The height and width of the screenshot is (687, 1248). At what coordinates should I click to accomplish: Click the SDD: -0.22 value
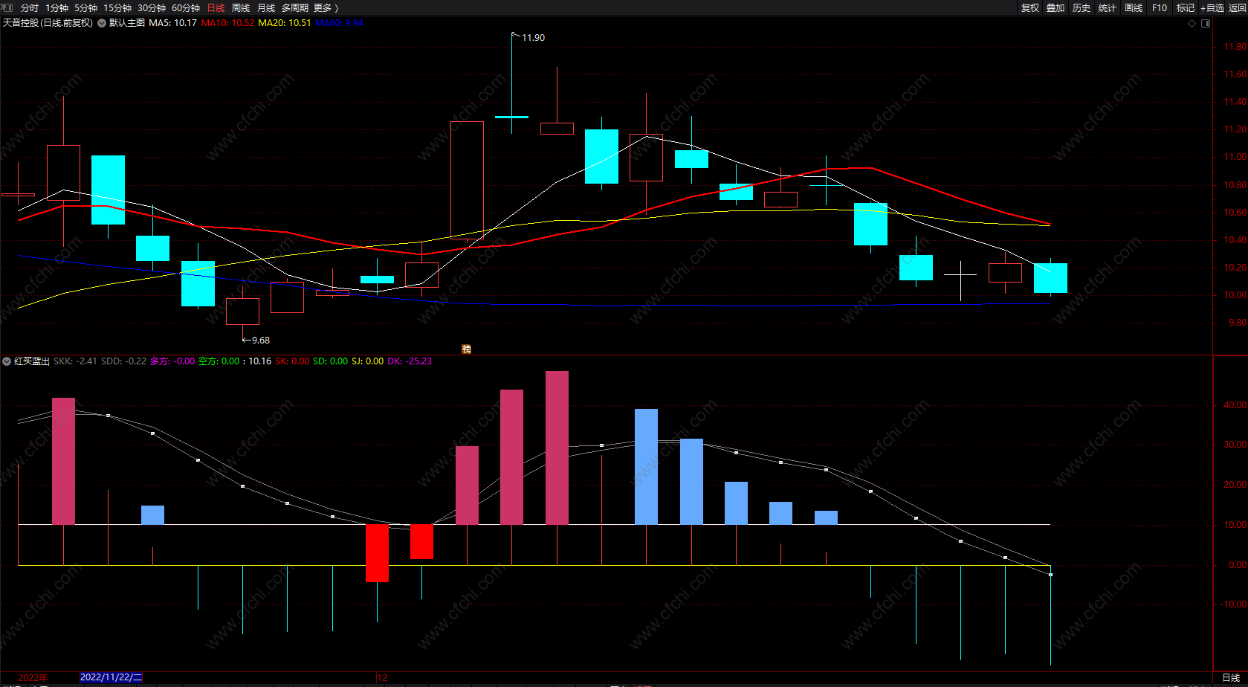pyautogui.click(x=123, y=361)
